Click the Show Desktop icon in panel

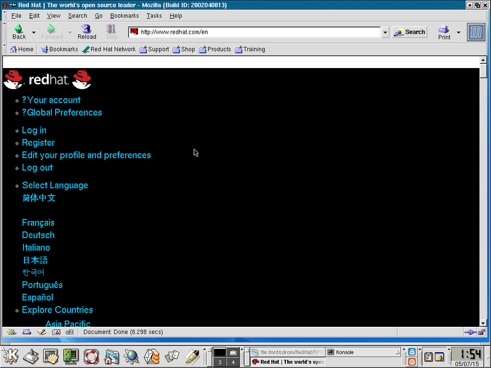[31, 357]
